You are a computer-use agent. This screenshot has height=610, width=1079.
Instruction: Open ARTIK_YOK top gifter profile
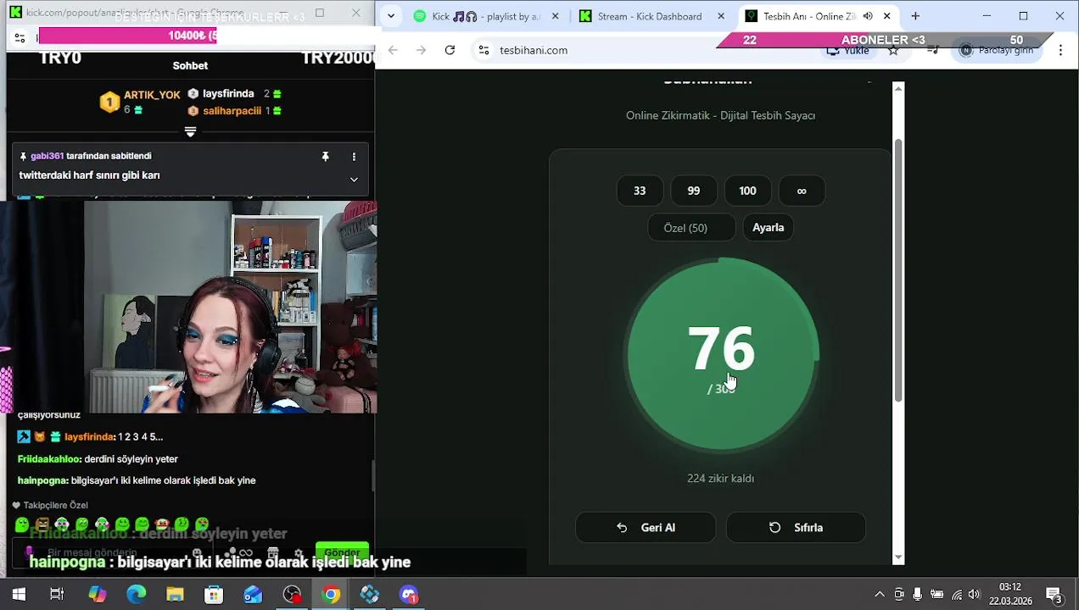coord(152,95)
